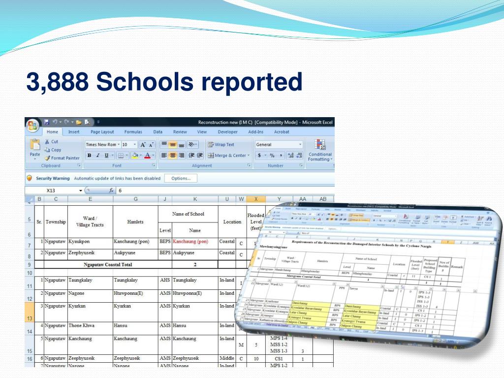Click the Borders icon
Screen dimensions: 504x378
121,156
